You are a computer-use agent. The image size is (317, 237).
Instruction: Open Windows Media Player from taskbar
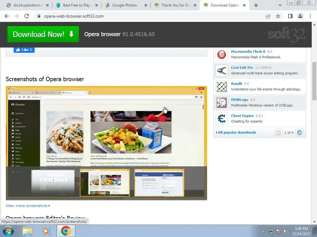coord(46,231)
